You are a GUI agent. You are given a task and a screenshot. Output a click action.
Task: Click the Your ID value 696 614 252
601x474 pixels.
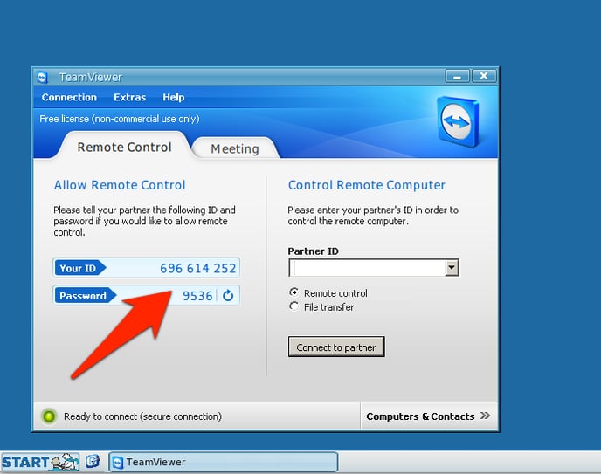click(x=197, y=268)
